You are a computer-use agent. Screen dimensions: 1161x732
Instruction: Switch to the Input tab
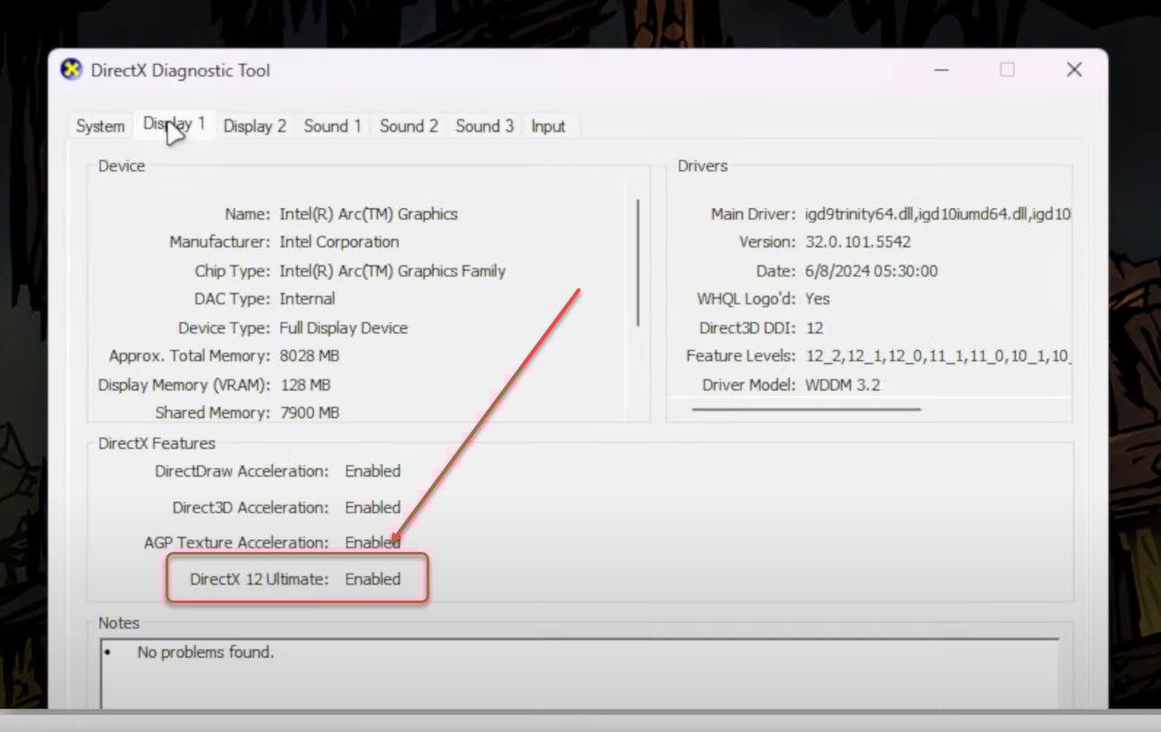tap(549, 126)
